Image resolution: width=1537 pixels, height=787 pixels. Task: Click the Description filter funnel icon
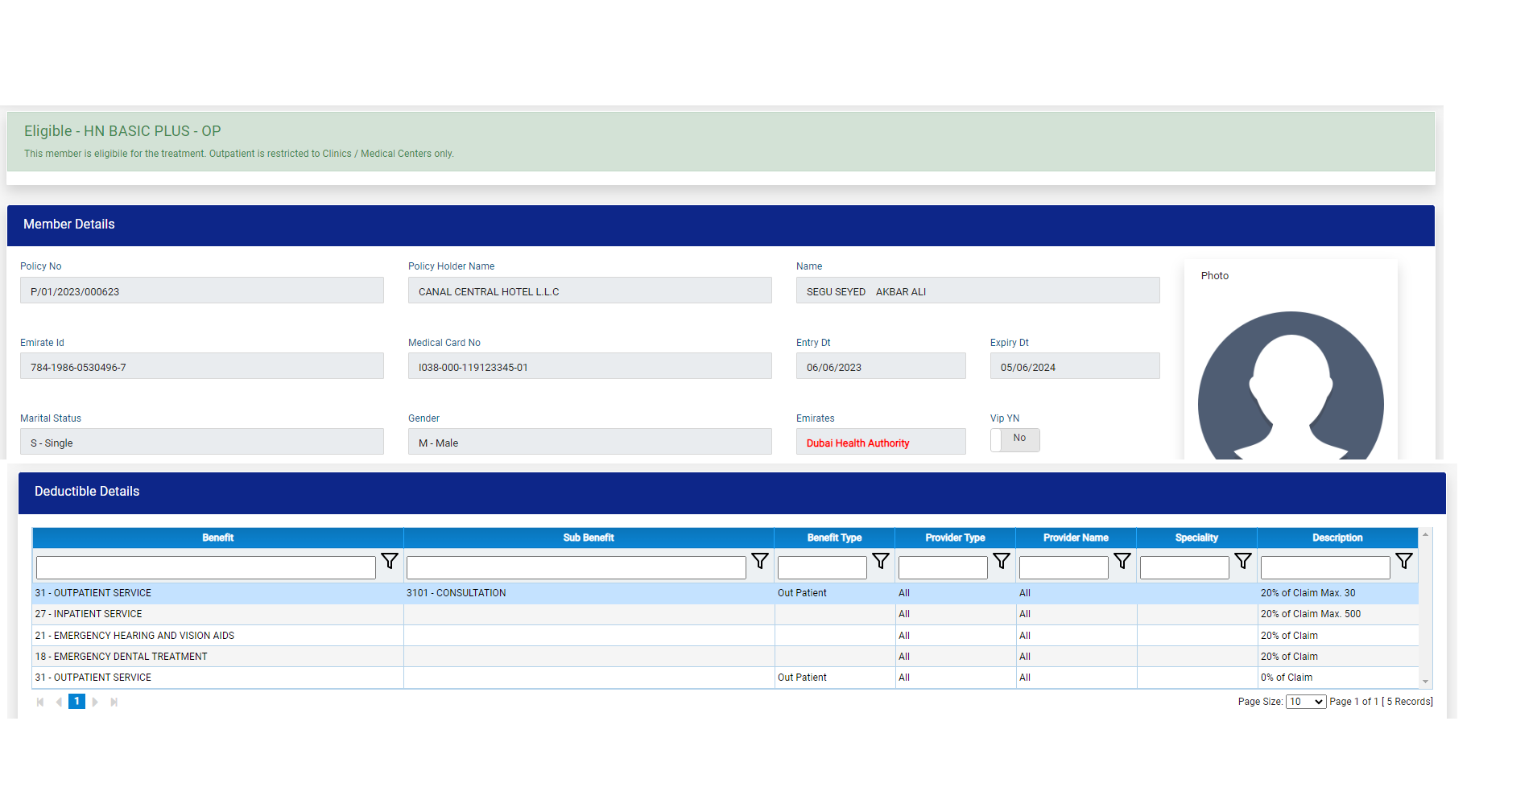point(1403,561)
